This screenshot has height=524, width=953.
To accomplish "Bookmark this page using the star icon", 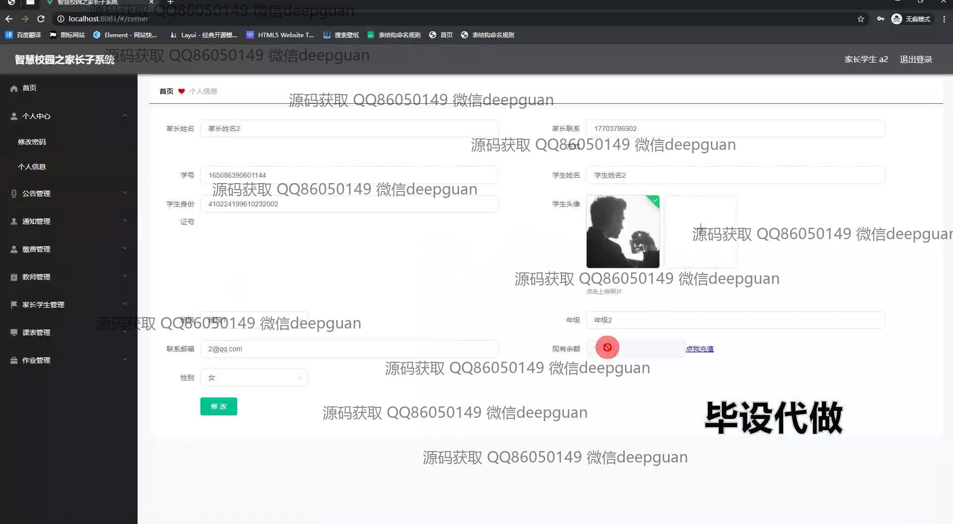I will [x=861, y=19].
